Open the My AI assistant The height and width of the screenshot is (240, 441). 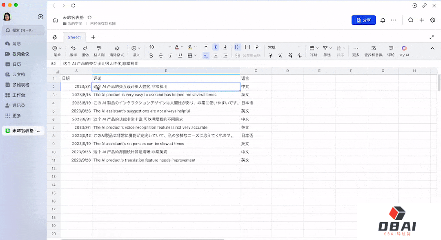[404, 48]
